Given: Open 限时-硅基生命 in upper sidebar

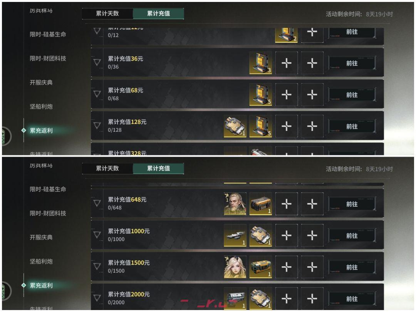Looking at the screenshot, I should point(48,34).
